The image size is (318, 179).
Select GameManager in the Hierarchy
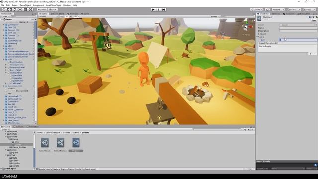click(14, 41)
